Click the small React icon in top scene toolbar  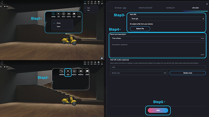(92, 2)
